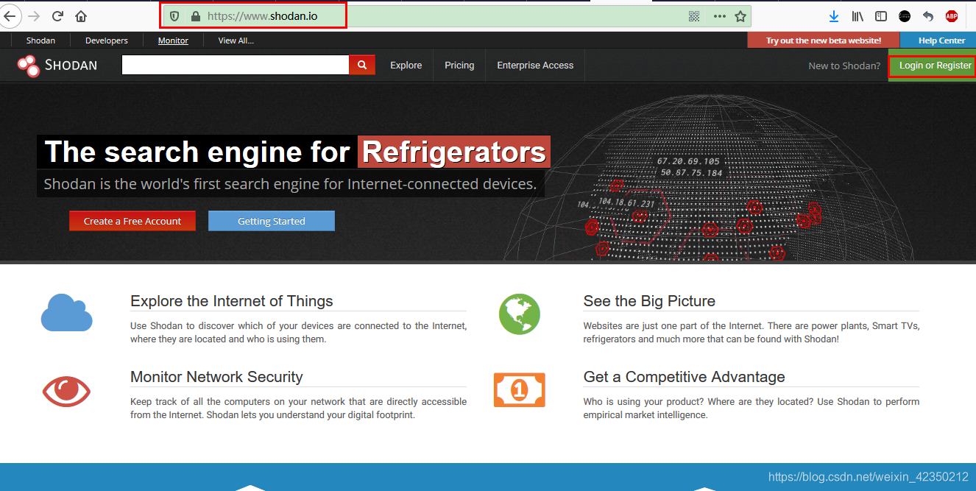Click Try out the new beta website
The image size is (976, 491).
(x=823, y=40)
